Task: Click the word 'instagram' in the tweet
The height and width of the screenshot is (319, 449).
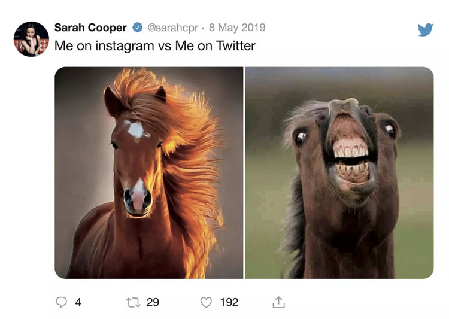Action: pyautogui.click(x=120, y=45)
